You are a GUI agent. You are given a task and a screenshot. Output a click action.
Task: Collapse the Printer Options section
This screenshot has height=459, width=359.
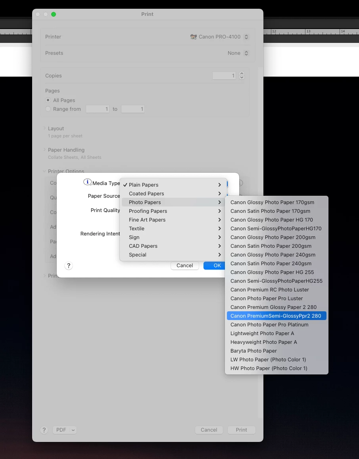[44, 171]
